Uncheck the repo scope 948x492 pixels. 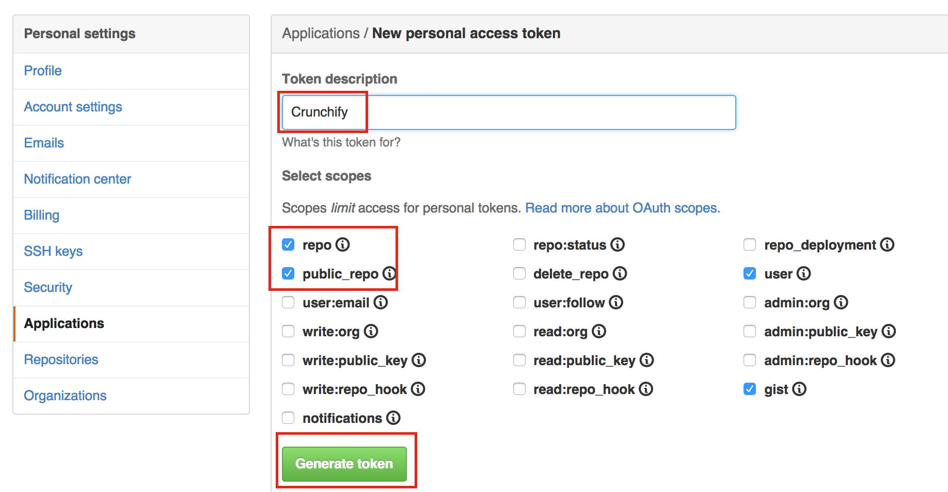click(288, 244)
